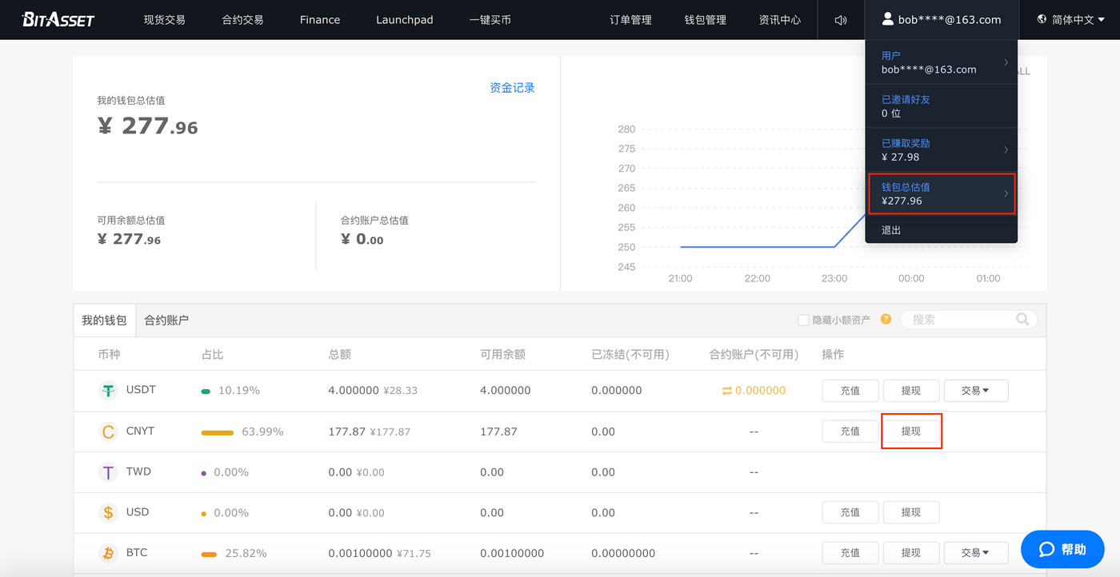Expand 用户 entry in account menu
Viewport: 1120px width, 577px height.
(941, 62)
